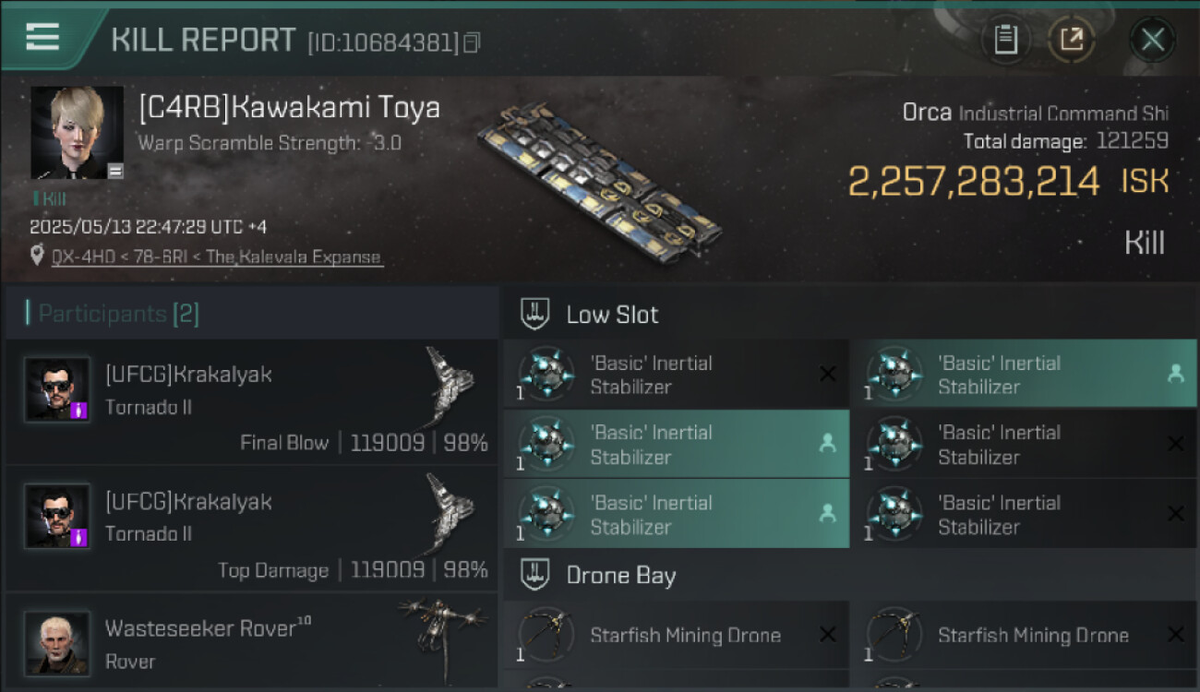This screenshot has width=1200, height=692.
Task: View the destroyed Orca ship image
Action: pyautogui.click(x=600, y=180)
